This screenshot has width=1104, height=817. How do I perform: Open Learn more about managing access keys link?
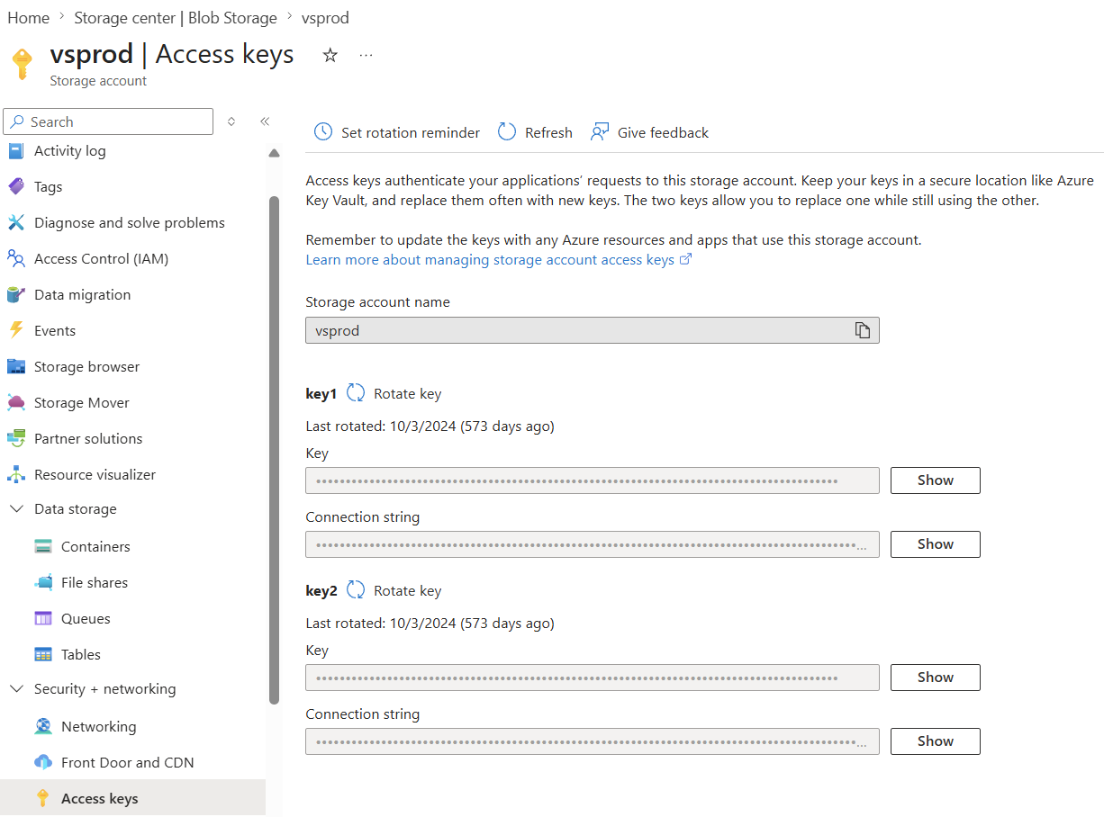[490, 259]
